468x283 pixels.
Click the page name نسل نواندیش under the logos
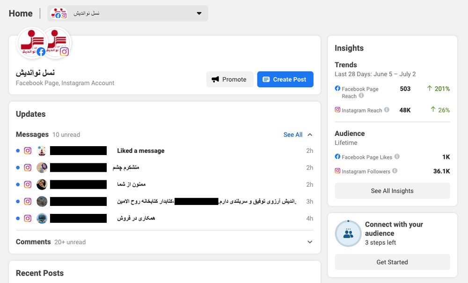pyautogui.click(x=35, y=73)
